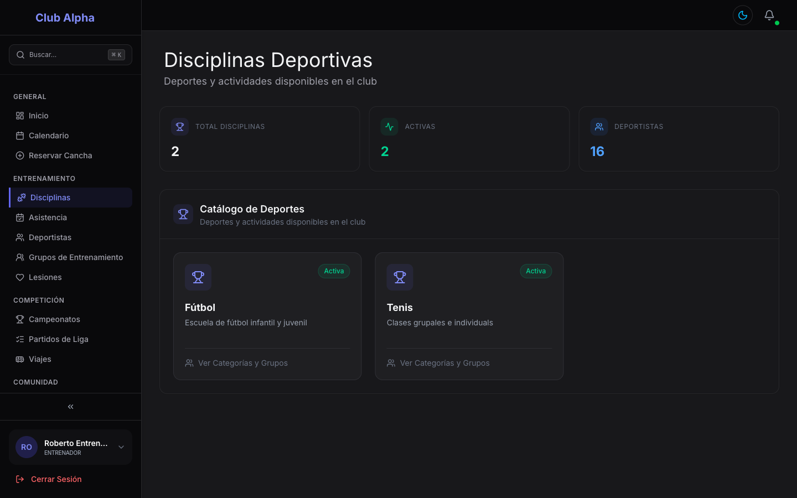The height and width of the screenshot is (498, 797).
Task: Click the Reservar Cancha plus-circle icon
Action: click(20, 155)
